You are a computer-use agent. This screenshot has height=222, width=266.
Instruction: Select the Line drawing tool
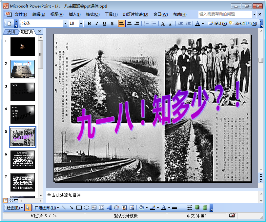[64, 208]
